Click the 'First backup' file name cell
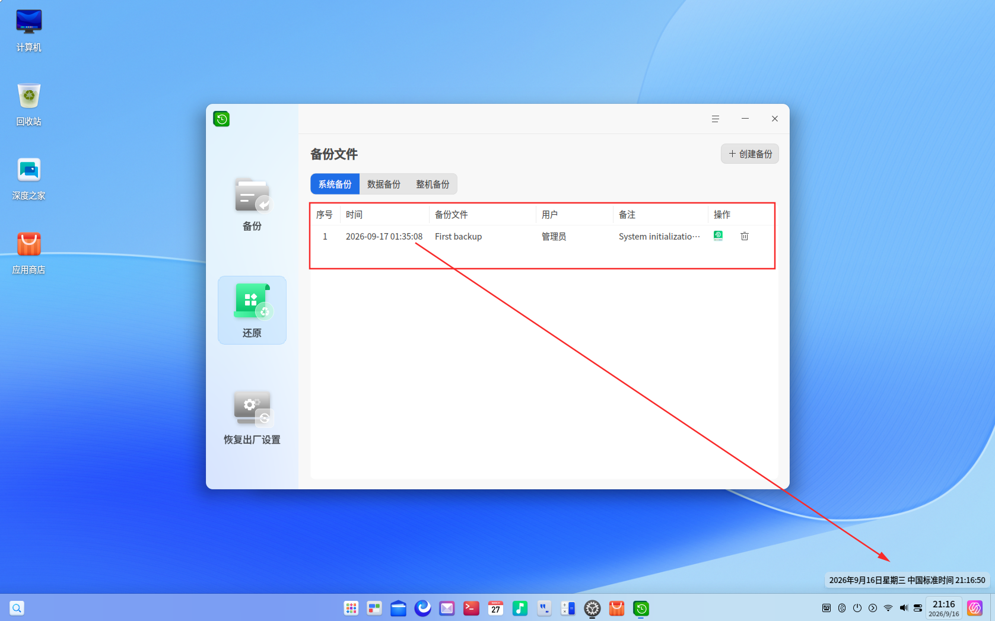 [458, 236]
